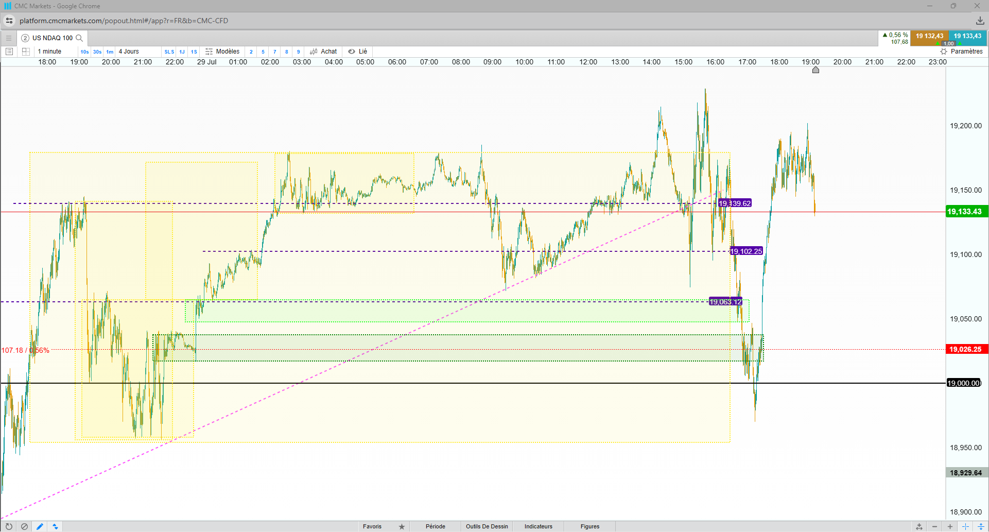Click the list panel icon in toolbar
Screen dimensions: 989x532
pyautogui.click(x=9, y=52)
